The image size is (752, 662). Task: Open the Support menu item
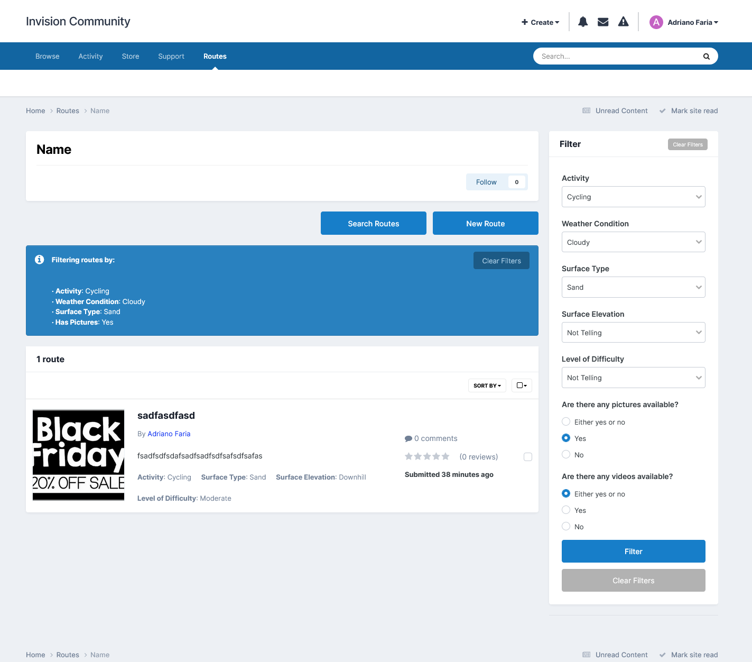171,56
